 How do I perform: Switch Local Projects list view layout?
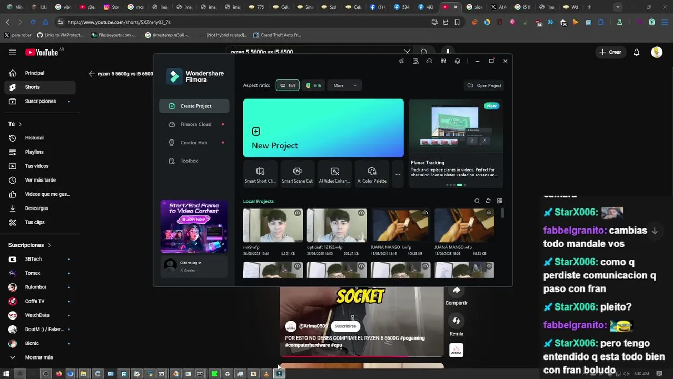click(x=500, y=201)
